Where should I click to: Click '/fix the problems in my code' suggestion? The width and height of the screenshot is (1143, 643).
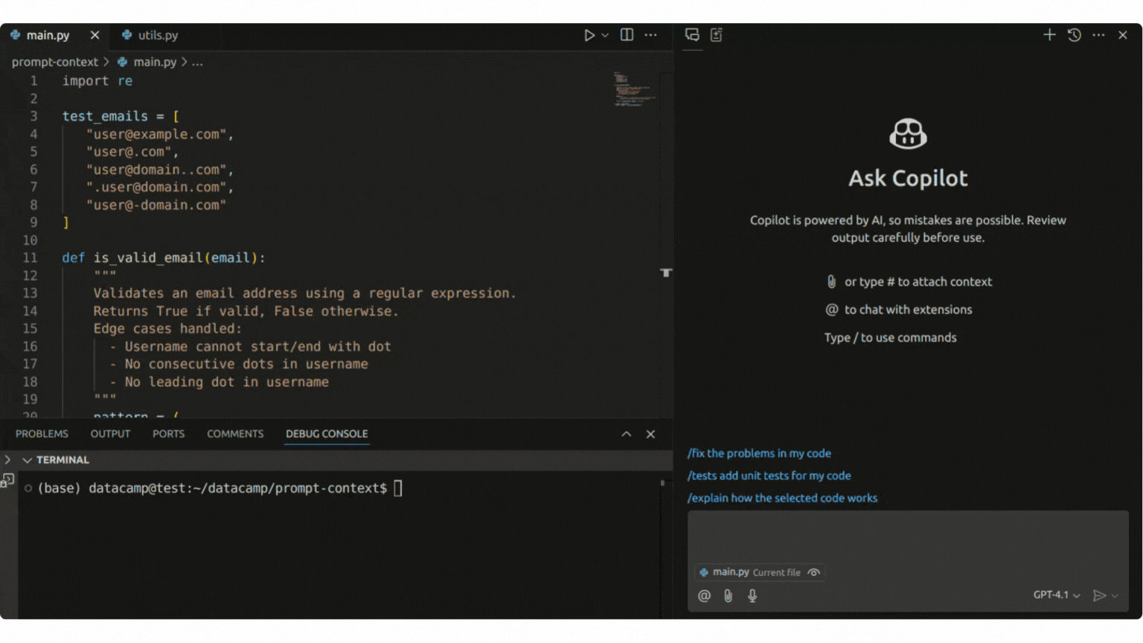pyautogui.click(x=759, y=453)
